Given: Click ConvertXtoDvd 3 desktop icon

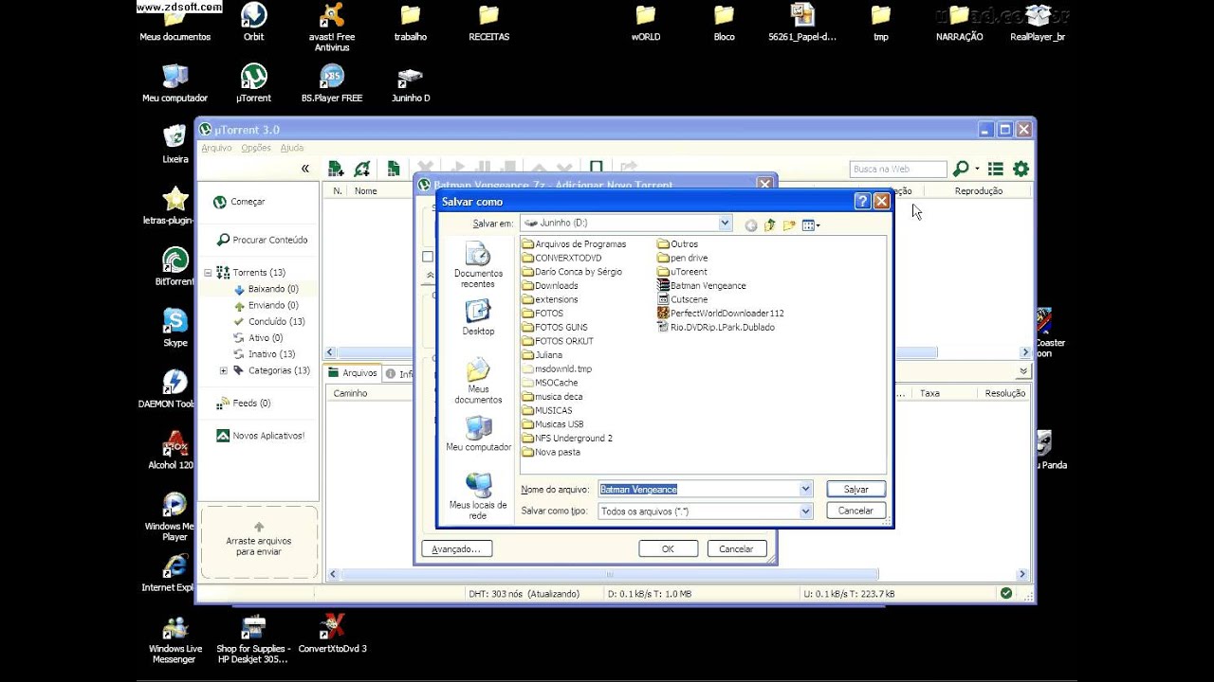Looking at the screenshot, I should 332,634.
